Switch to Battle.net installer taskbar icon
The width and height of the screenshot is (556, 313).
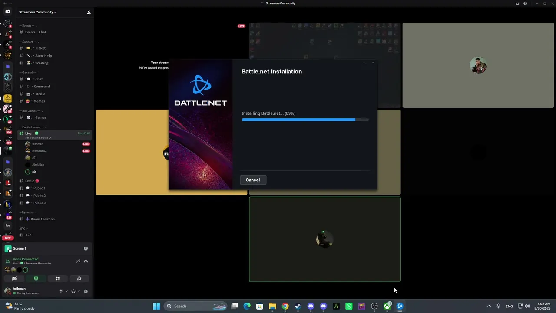pos(400,306)
